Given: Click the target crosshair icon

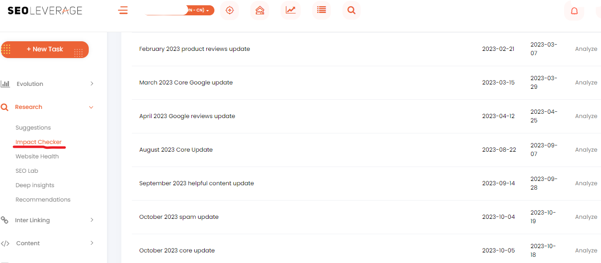Looking at the screenshot, I should (x=229, y=11).
